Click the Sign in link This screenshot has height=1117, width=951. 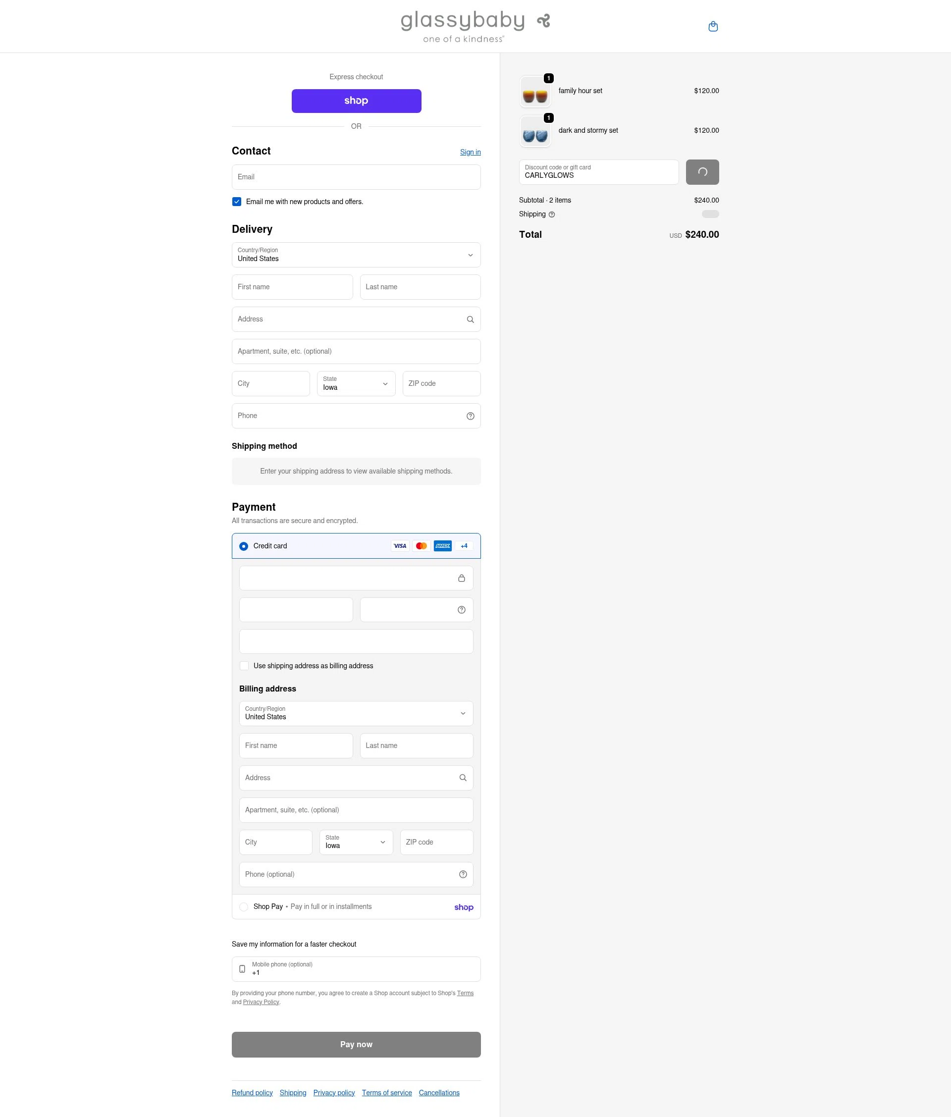[470, 152]
